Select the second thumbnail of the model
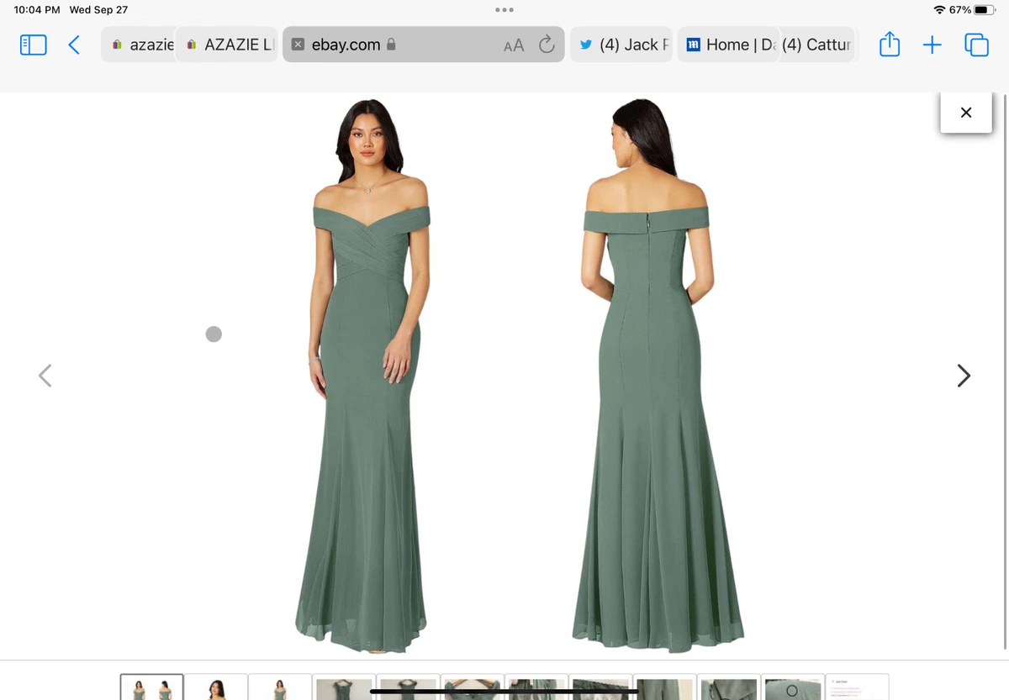 click(217, 687)
